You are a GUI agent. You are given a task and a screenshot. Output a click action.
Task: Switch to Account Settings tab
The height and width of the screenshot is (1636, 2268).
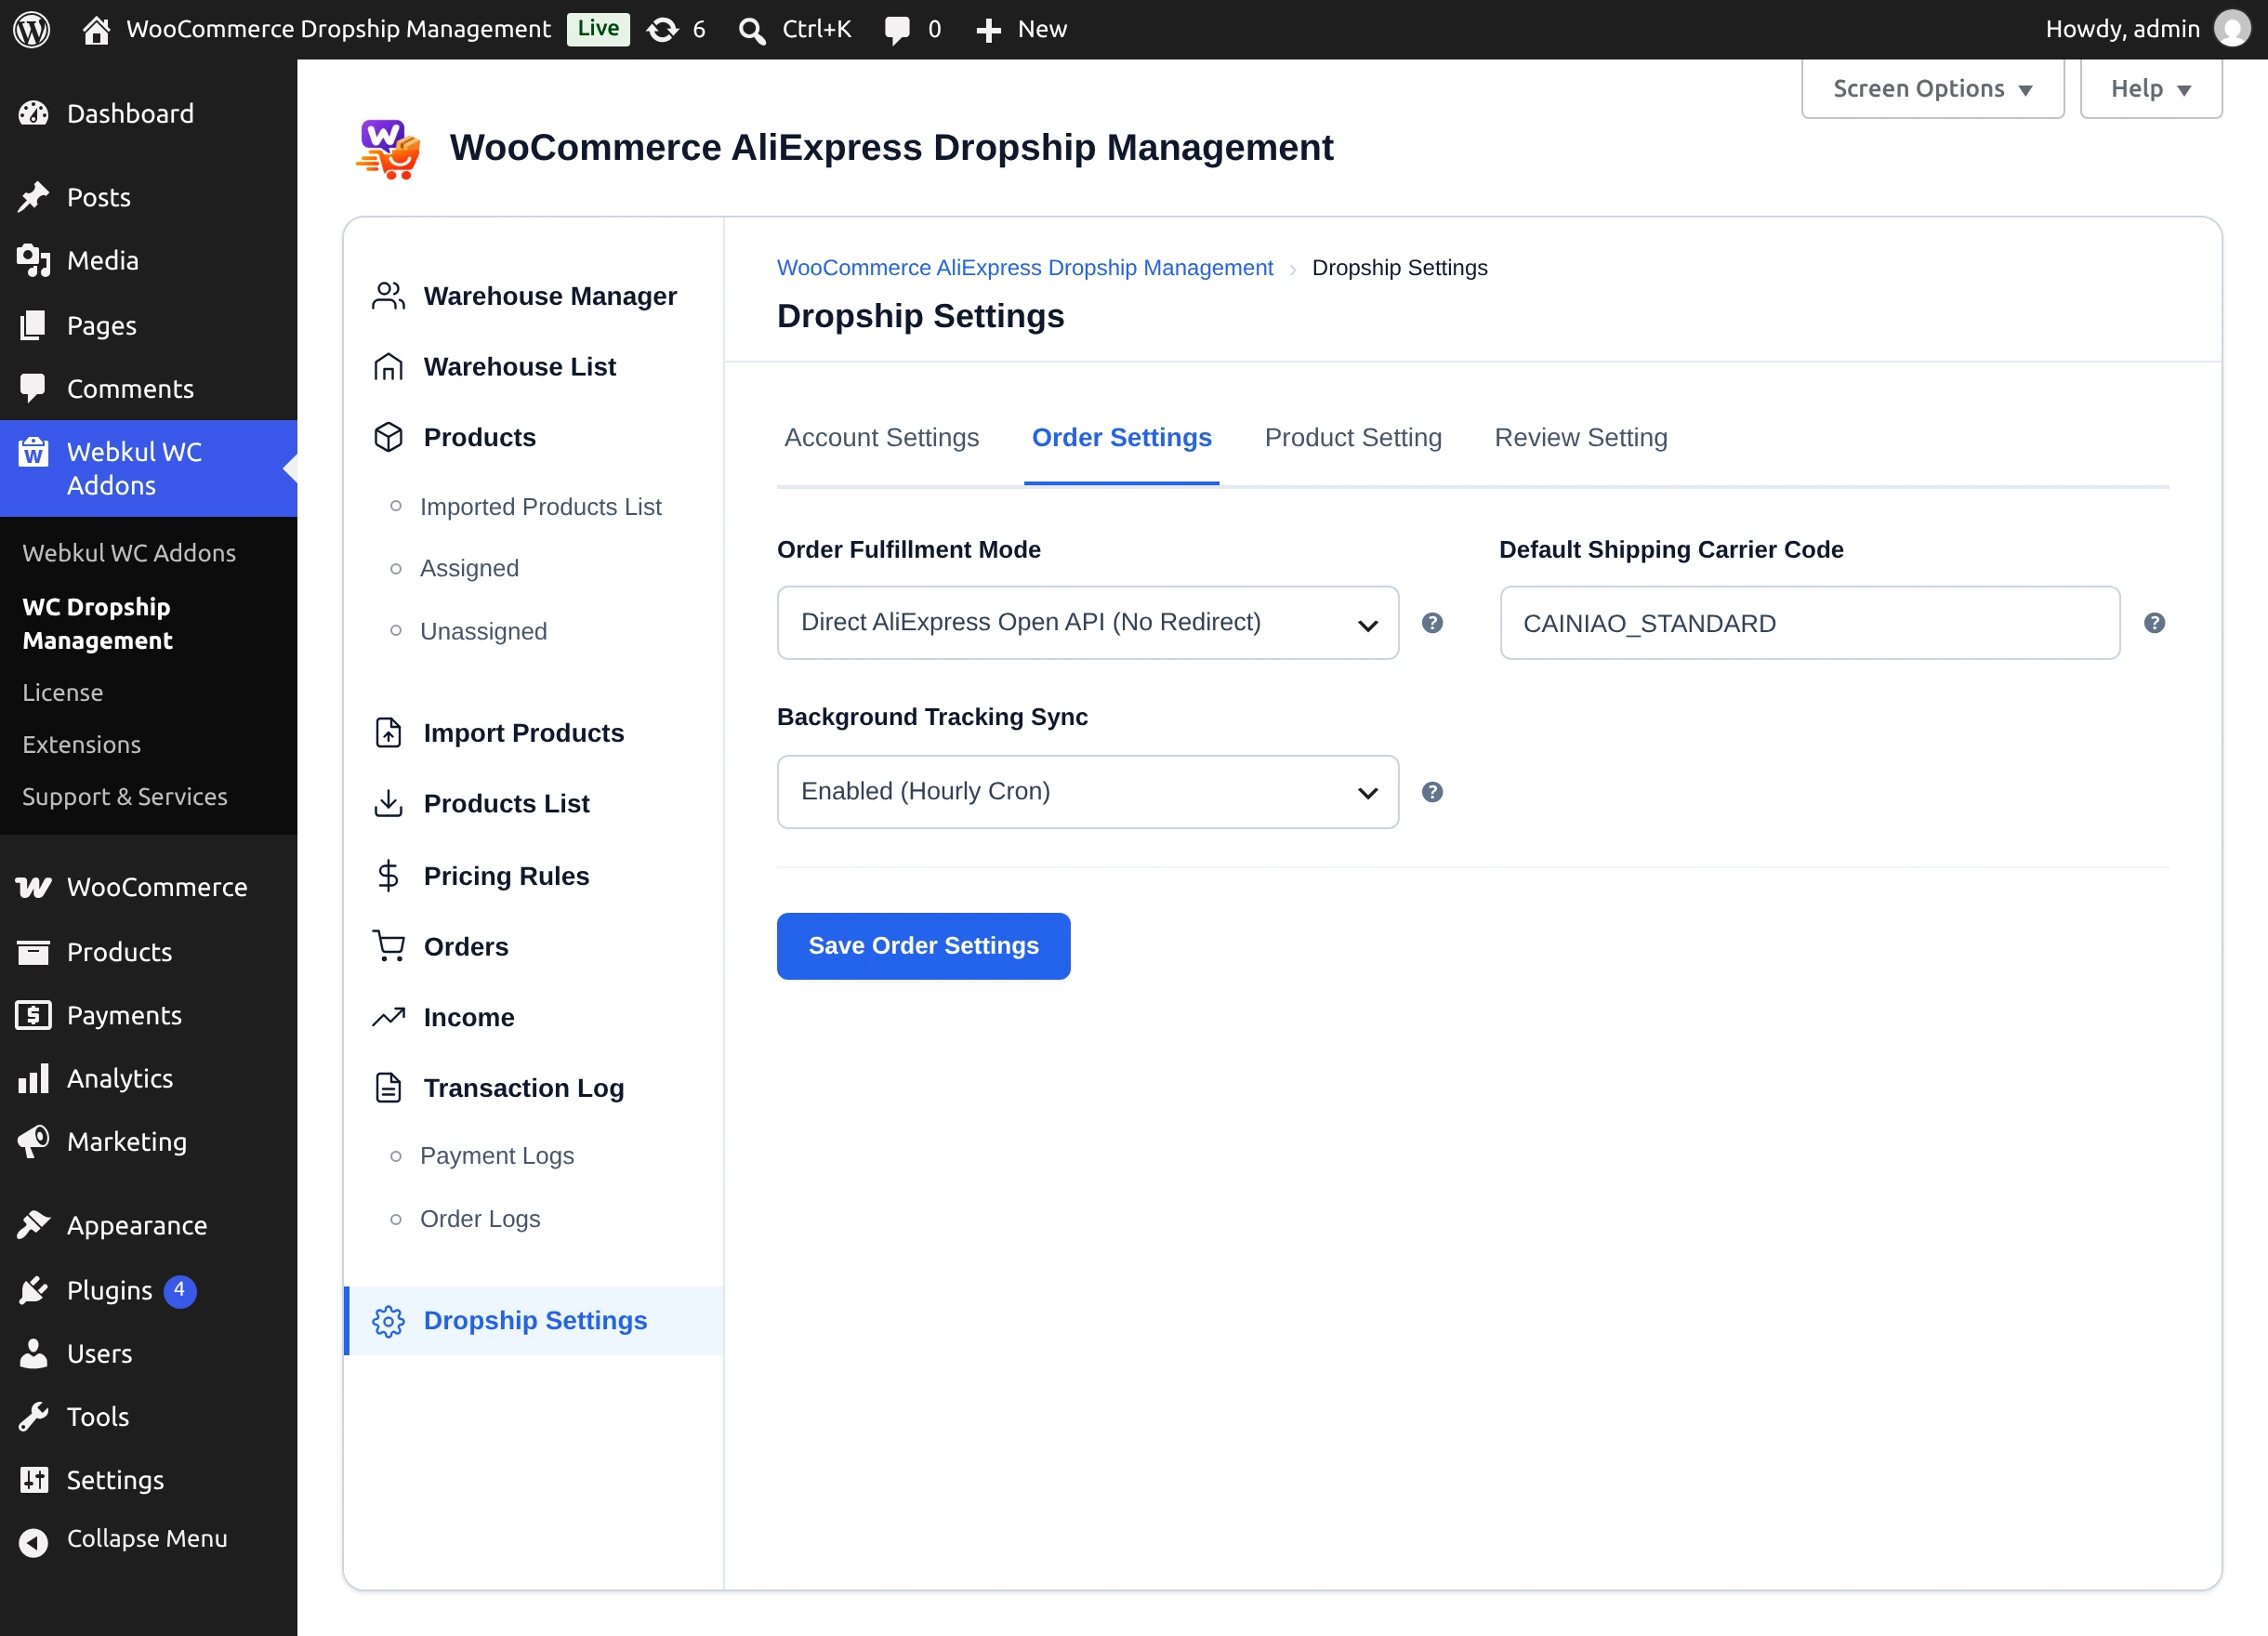coord(881,437)
